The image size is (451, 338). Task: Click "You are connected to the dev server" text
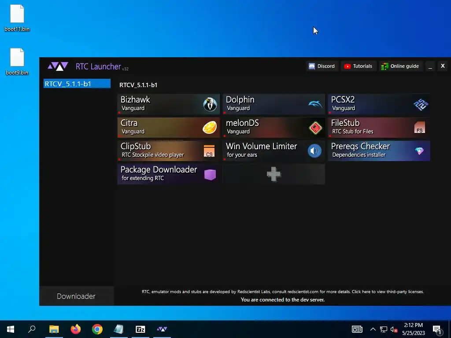tap(283, 299)
